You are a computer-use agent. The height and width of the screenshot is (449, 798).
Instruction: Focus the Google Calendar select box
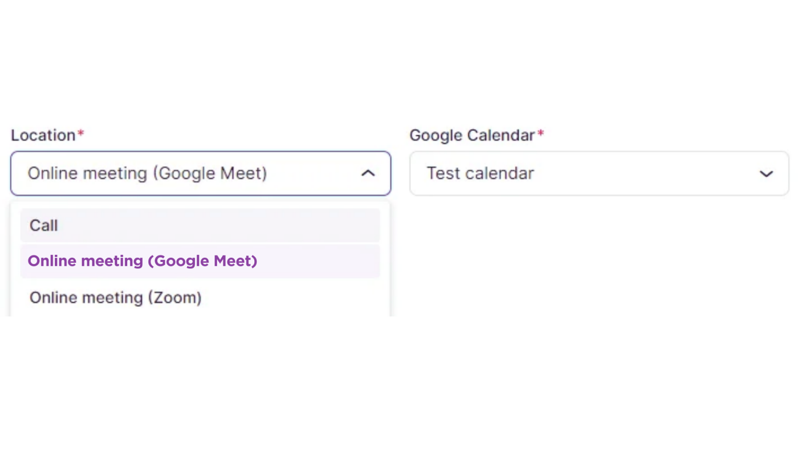598,173
